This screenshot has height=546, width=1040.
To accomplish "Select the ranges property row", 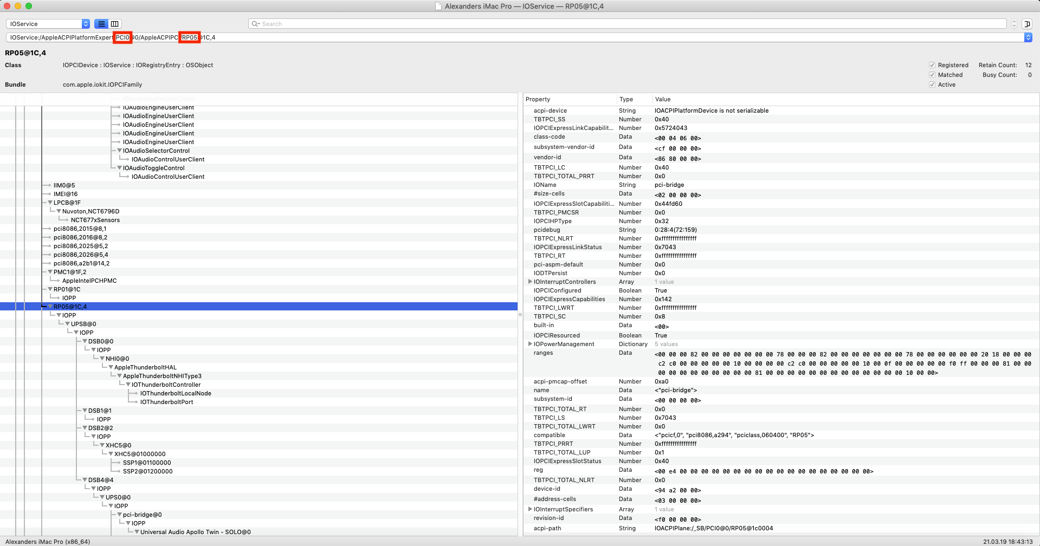I will point(781,363).
